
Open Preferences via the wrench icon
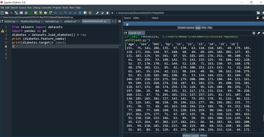[x=97, y=13]
